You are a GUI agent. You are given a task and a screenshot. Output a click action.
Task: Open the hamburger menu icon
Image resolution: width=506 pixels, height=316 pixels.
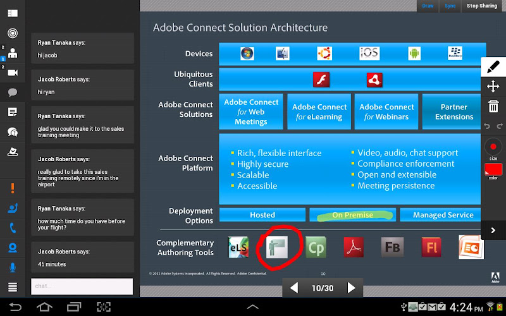coord(13,287)
